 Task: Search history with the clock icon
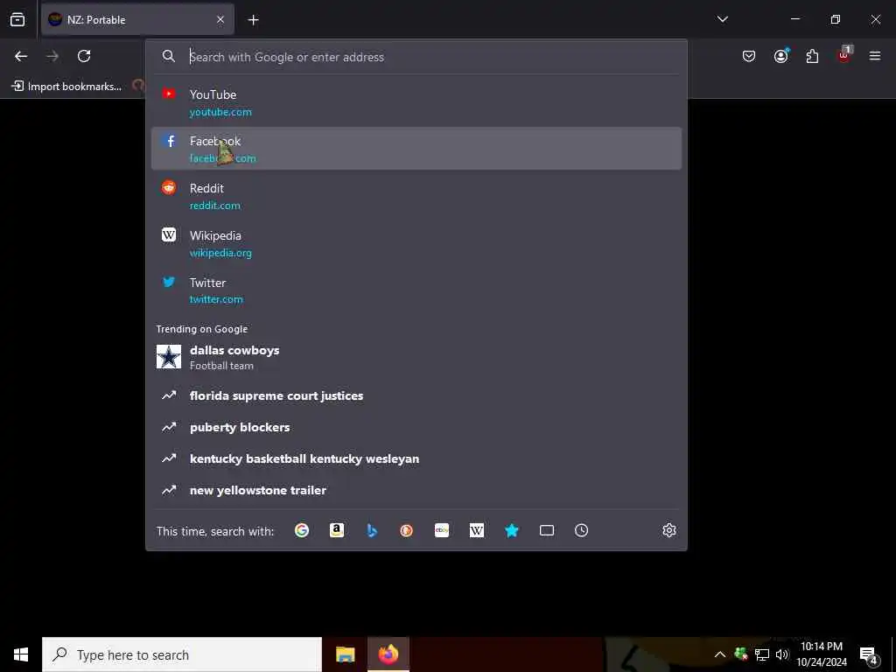click(x=581, y=530)
